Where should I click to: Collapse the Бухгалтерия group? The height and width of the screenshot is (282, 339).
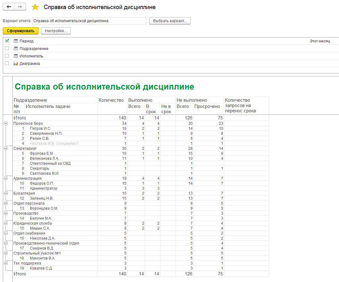click(6, 193)
